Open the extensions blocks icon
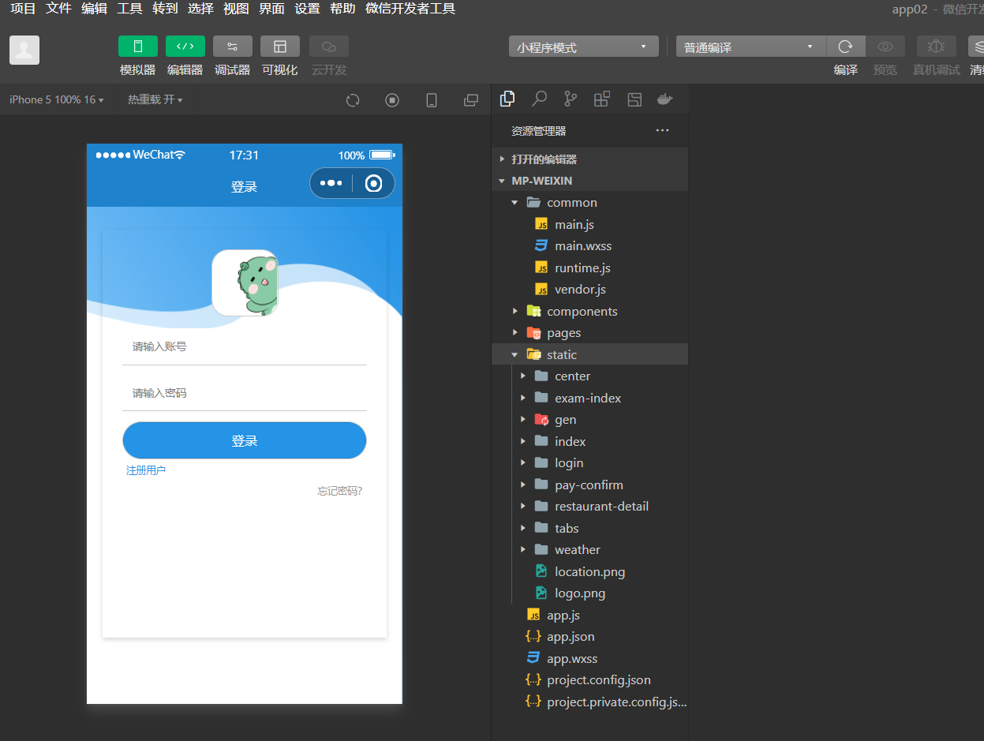Viewport: 984px width, 741px height. point(602,99)
